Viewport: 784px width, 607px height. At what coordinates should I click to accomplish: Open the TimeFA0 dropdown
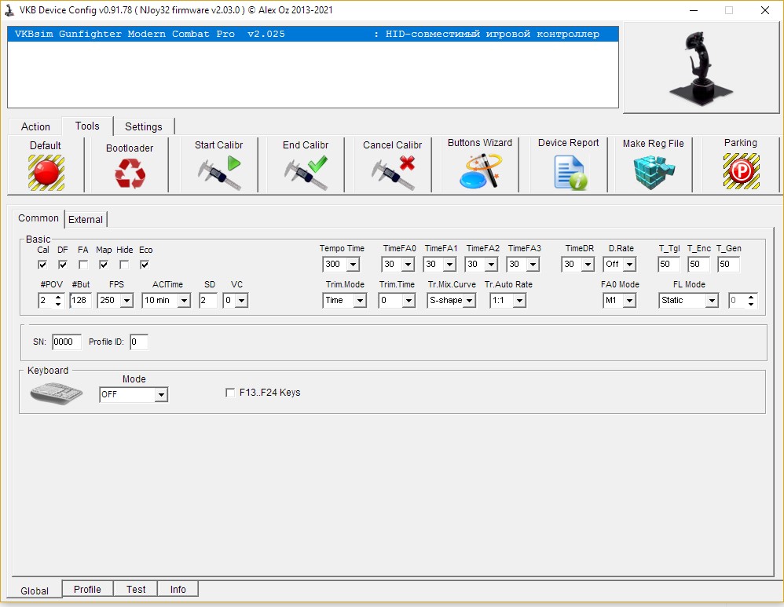click(x=408, y=265)
